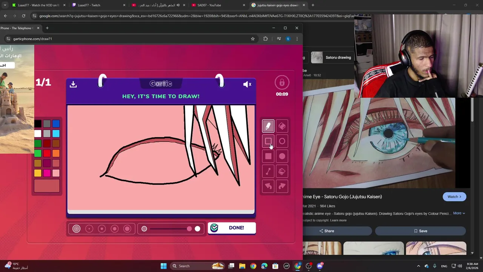Image resolution: width=483 pixels, height=272 pixels.
Task: Pick the magenta pink color swatch
Action: [x=47, y=173]
